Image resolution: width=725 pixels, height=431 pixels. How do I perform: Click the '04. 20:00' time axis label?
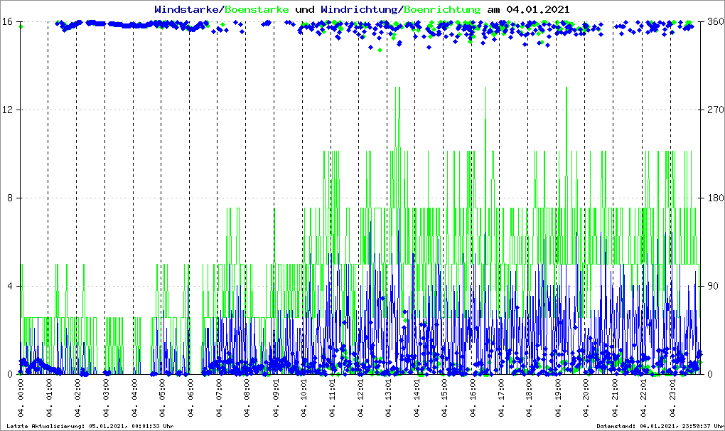click(586, 398)
